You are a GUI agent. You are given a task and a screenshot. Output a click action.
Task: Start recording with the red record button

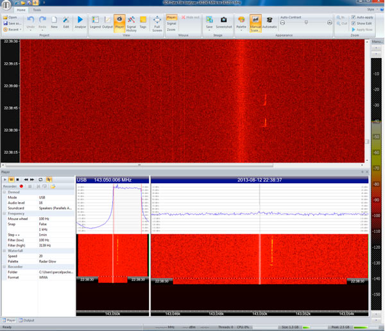[x=21, y=186]
